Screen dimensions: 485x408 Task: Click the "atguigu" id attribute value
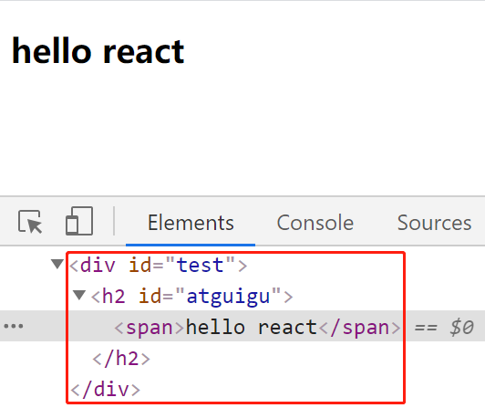click(228, 296)
